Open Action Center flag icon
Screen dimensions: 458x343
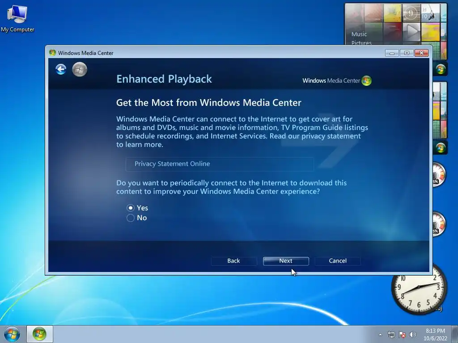tap(402, 335)
